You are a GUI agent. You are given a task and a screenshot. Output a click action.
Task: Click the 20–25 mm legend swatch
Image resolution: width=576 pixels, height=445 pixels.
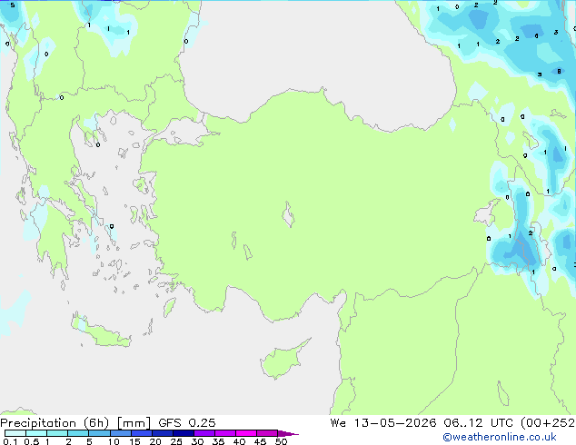click(x=162, y=433)
